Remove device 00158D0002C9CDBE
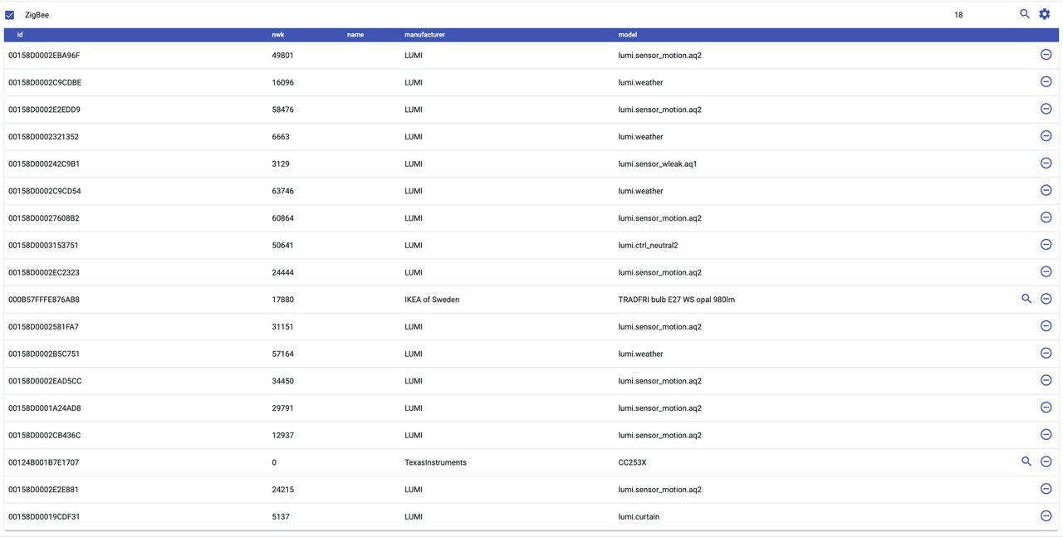This screenshot has height=537, width=1063. (x=1046, y=81)
